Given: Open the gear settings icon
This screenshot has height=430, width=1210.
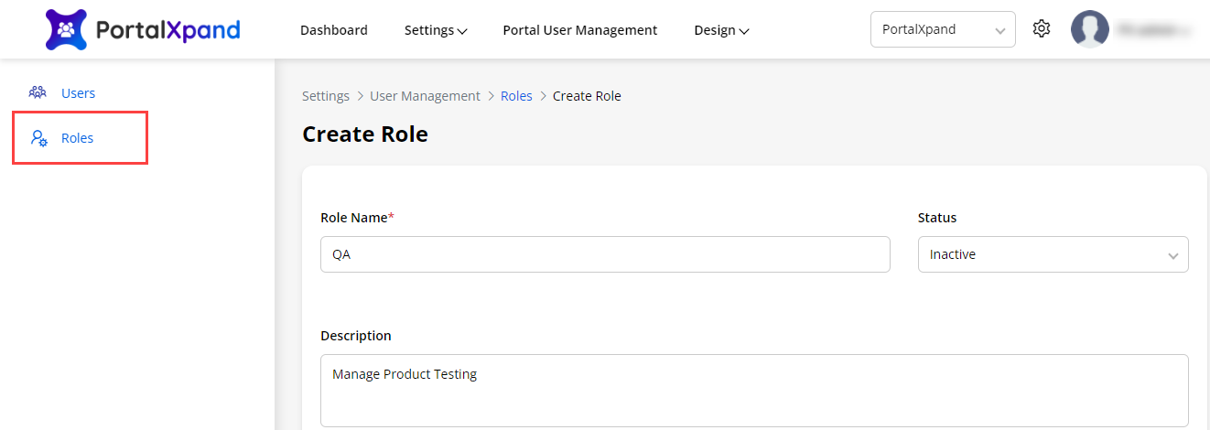Looking at the screenshot, I should (1041, 29).
